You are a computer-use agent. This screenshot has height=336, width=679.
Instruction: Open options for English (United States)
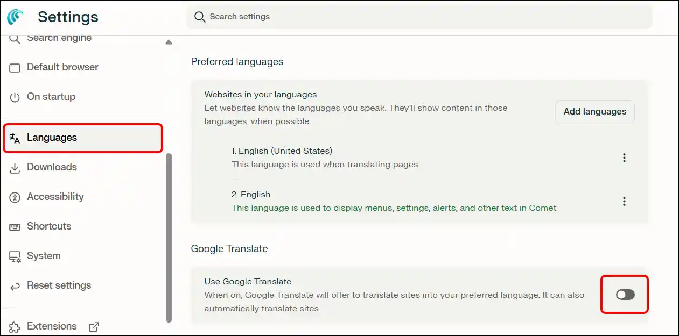pos(624,158)
